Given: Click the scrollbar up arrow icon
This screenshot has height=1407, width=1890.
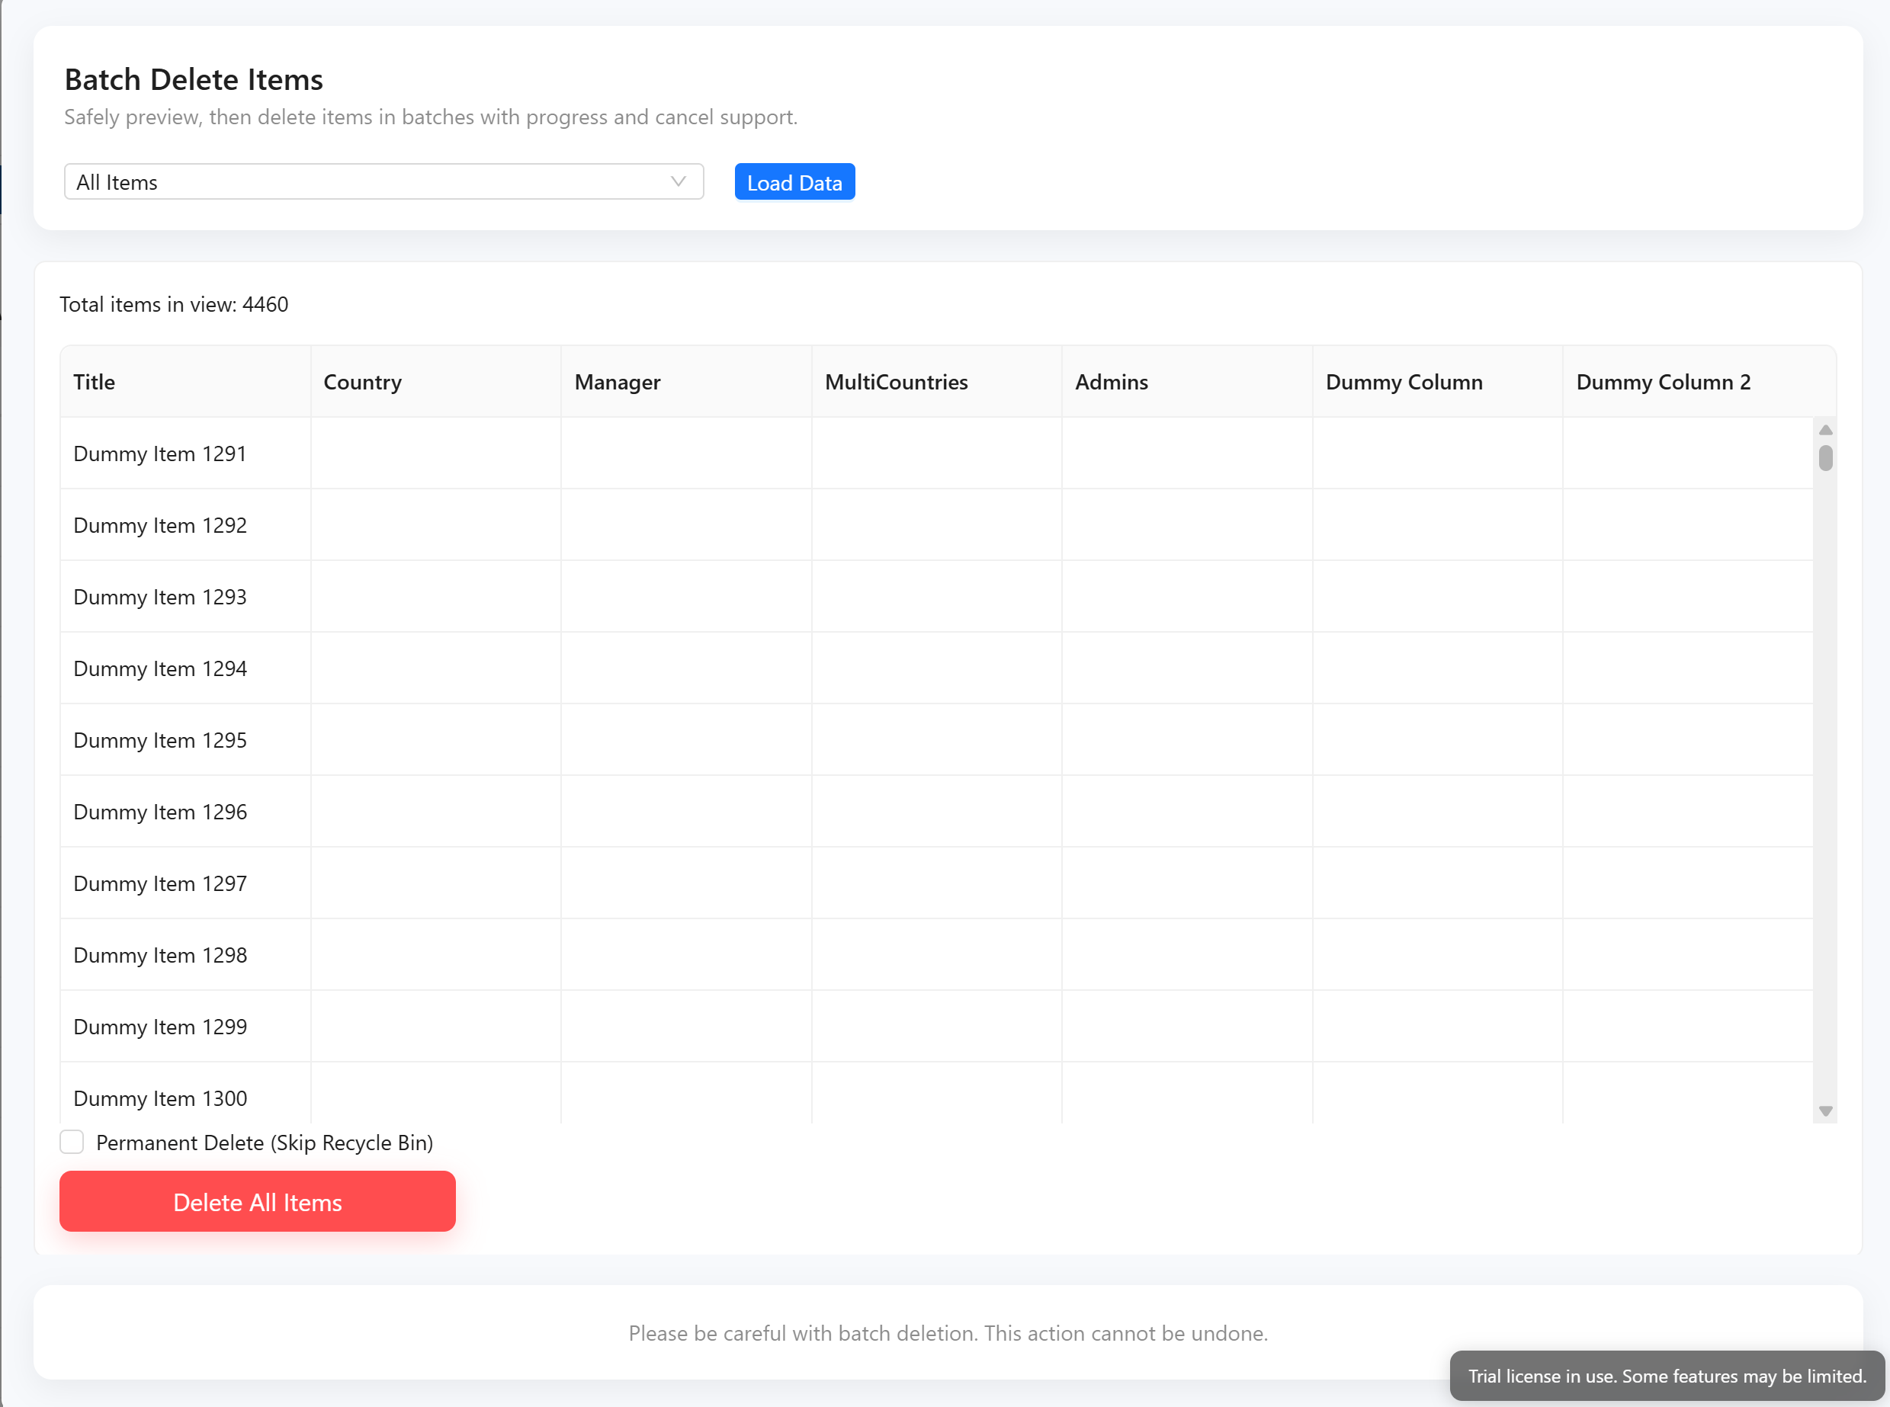Looking at the screenshot, I should tap(1824, 429).
